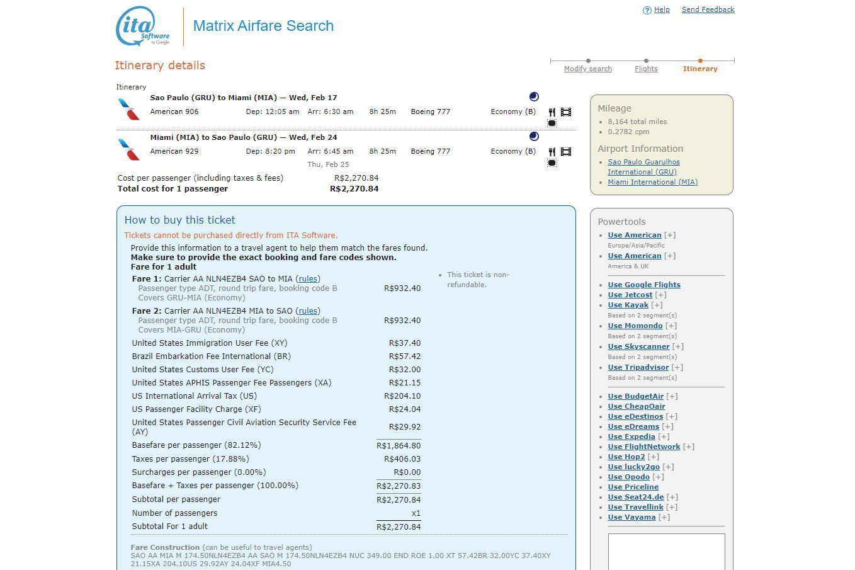Expand American America & UK [+] options

point(670,256)
